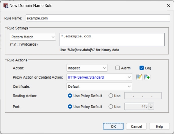Screen dimensions: 174x134
Task: Click the 'Certificate:' label
Action: [21, 87]
